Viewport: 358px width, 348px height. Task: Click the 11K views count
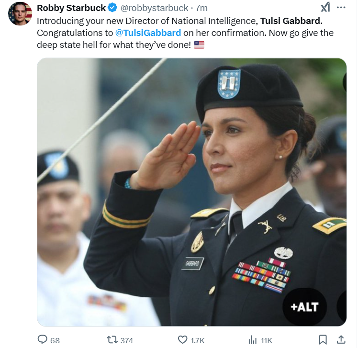coord(266,340)
